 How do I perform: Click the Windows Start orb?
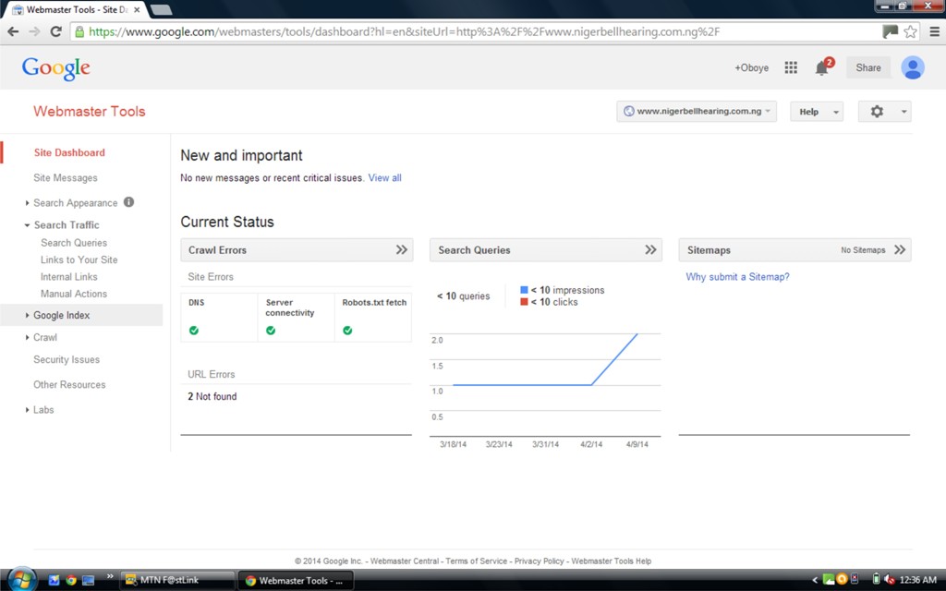[22, 580]
